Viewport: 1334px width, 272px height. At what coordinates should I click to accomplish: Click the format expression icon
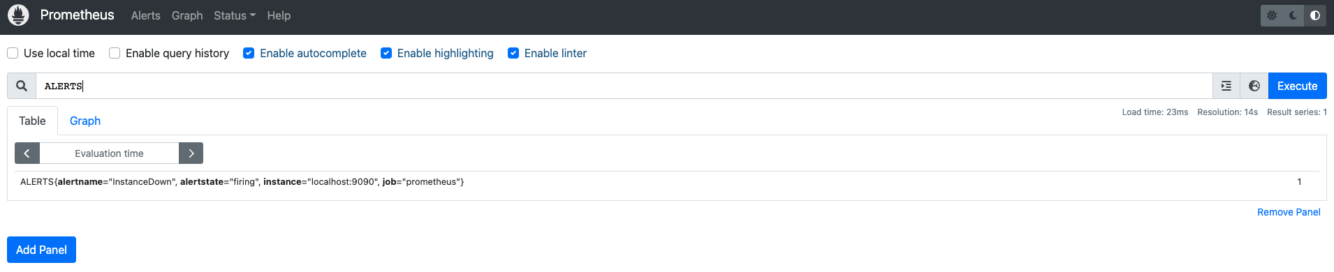pyautogui.click(x=1226, y=86)
